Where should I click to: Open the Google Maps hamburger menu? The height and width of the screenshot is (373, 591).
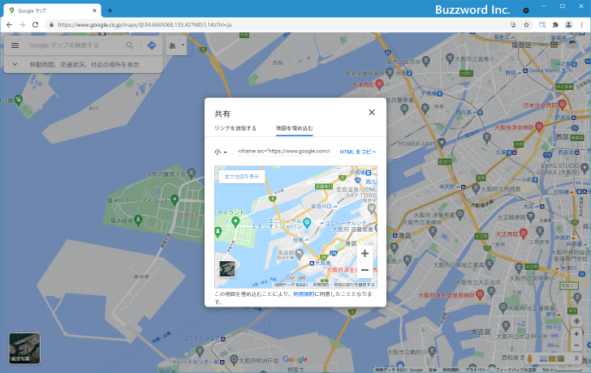tap(15, 45)
